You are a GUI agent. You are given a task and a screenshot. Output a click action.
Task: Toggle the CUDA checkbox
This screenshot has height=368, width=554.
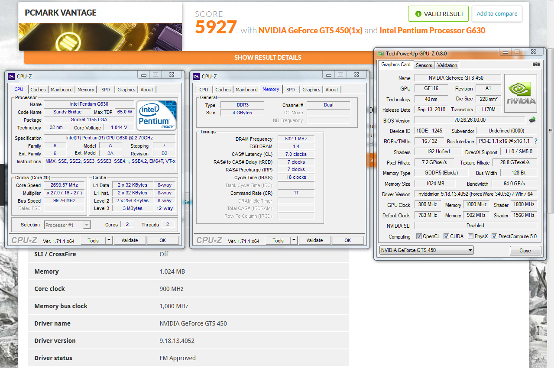coord(446,236)
